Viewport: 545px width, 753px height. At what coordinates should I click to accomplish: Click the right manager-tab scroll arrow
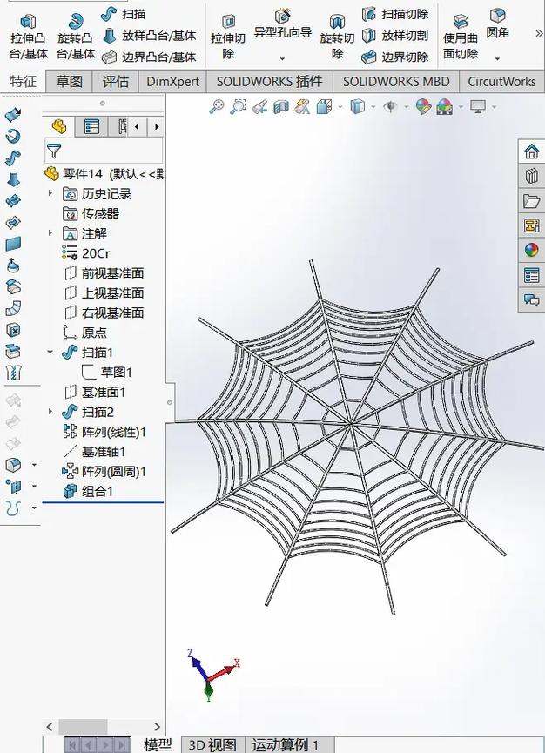point(157,127)
